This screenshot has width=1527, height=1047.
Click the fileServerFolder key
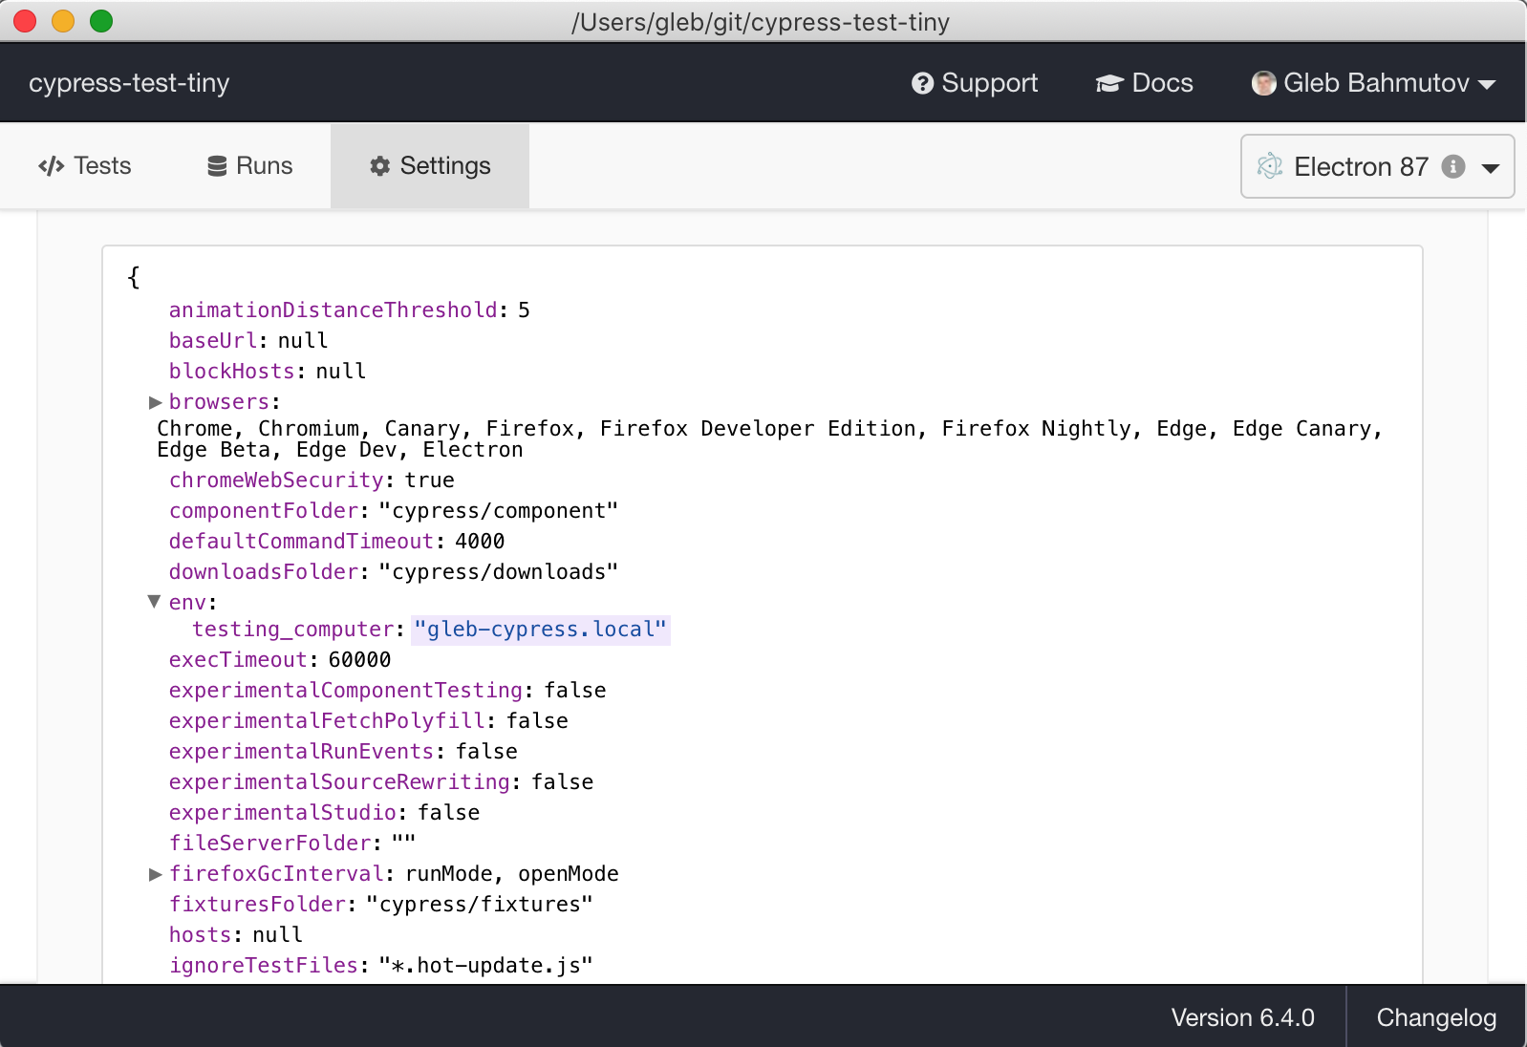(x=270, y=844)
